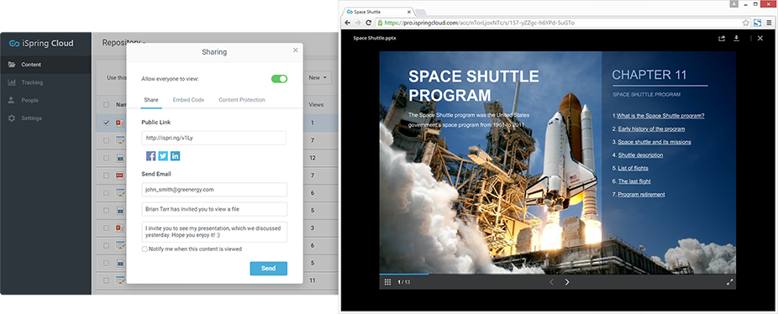Close the presentation viewer with X
The image size is (778, 314).
760,38
